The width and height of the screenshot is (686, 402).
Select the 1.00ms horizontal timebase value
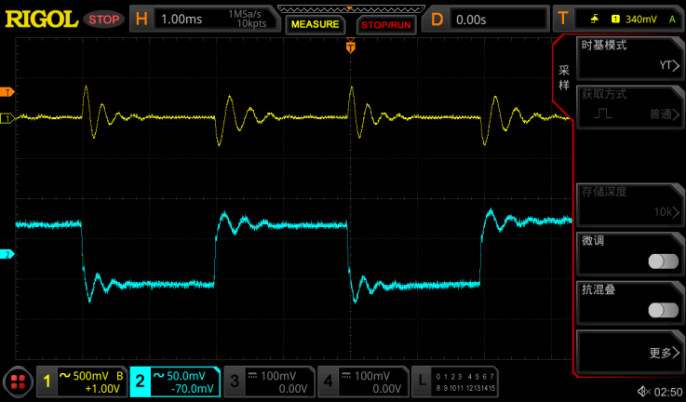(182, 20)
